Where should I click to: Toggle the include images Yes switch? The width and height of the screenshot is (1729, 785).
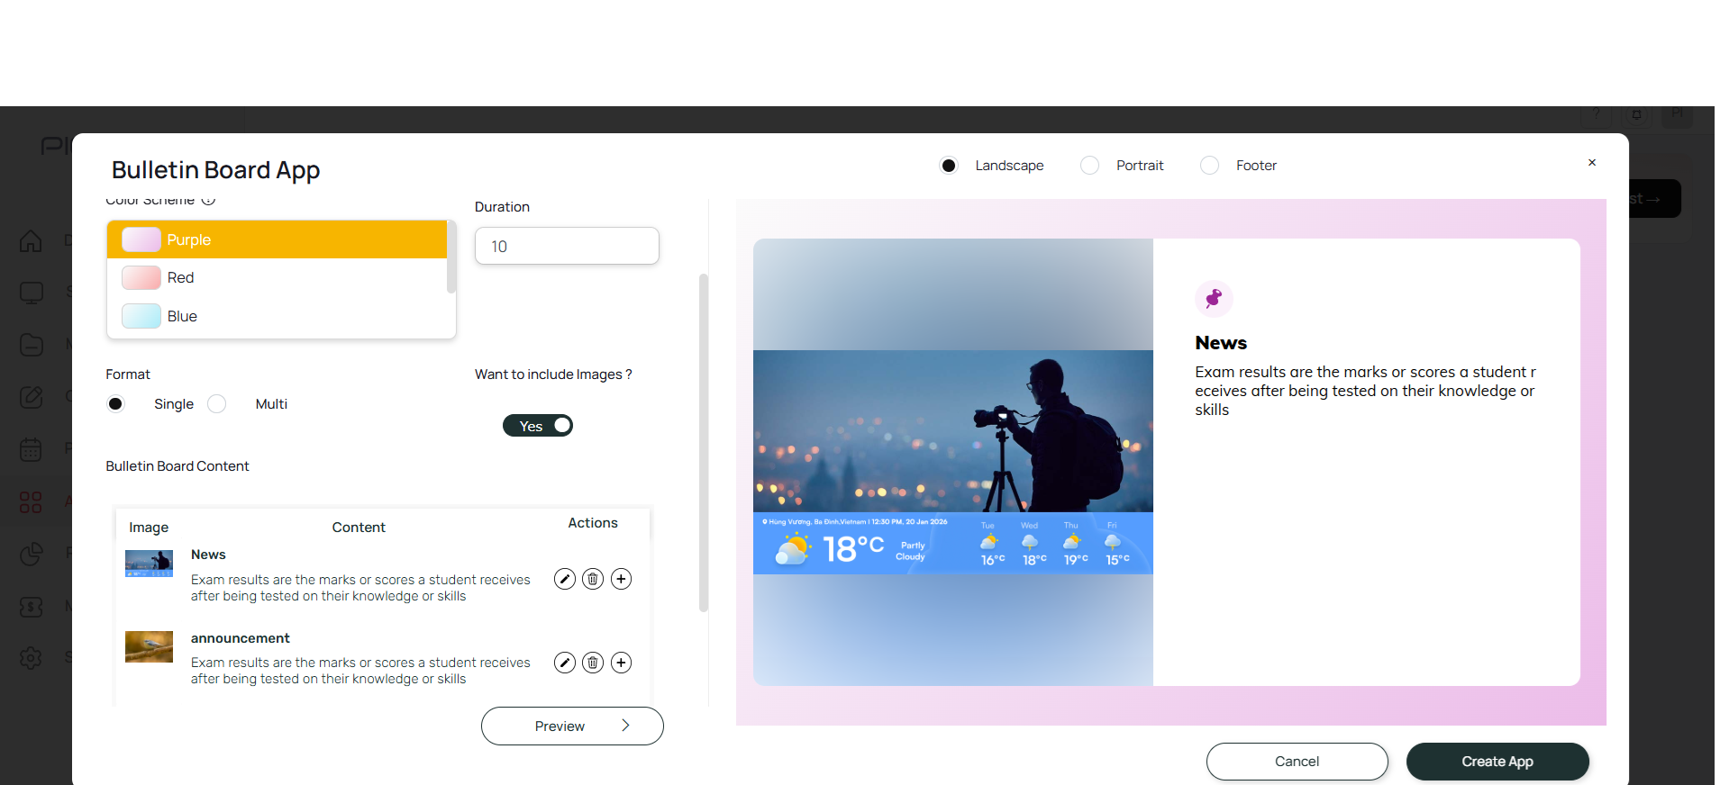click(538, 426)
